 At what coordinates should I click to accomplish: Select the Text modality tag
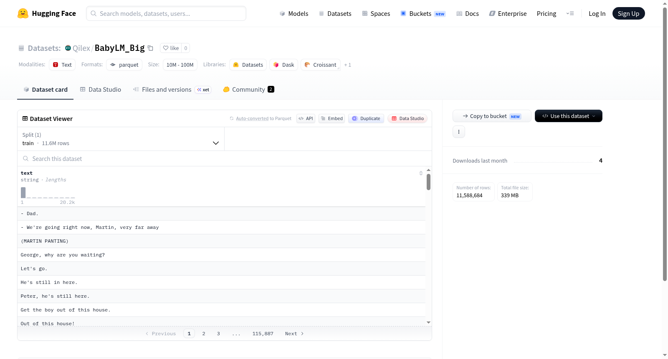62,65
